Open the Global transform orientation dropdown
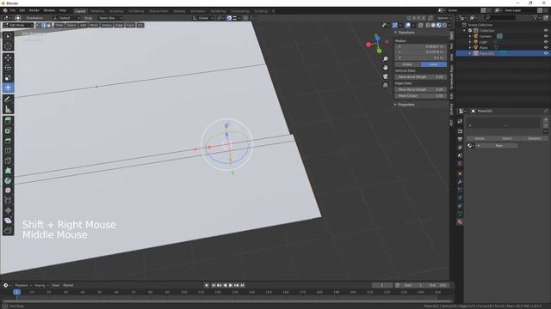Image resolution: width=551 pixels, height=309 pixels. click(203, 18)
